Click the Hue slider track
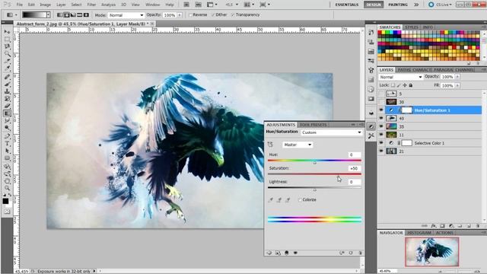Screen dimensions: 487x274 pos(314,161)
